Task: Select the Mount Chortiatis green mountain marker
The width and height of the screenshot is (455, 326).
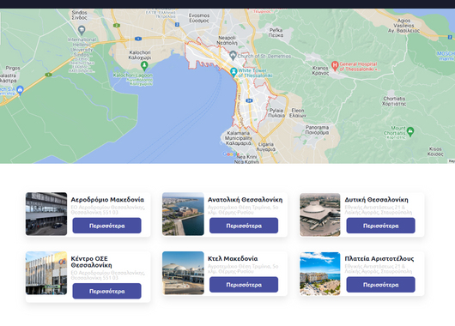Action: coord(410,131)
